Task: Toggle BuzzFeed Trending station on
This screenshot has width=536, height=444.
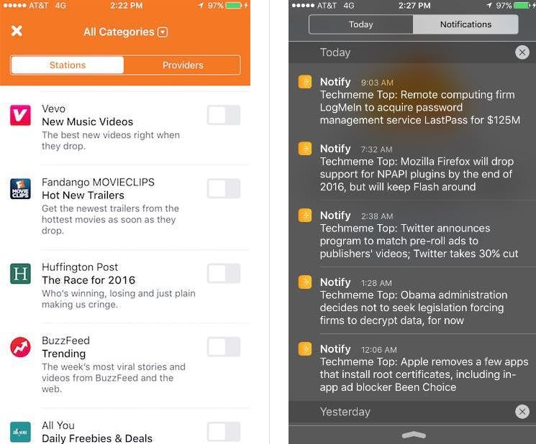Action: coord(224,347)
